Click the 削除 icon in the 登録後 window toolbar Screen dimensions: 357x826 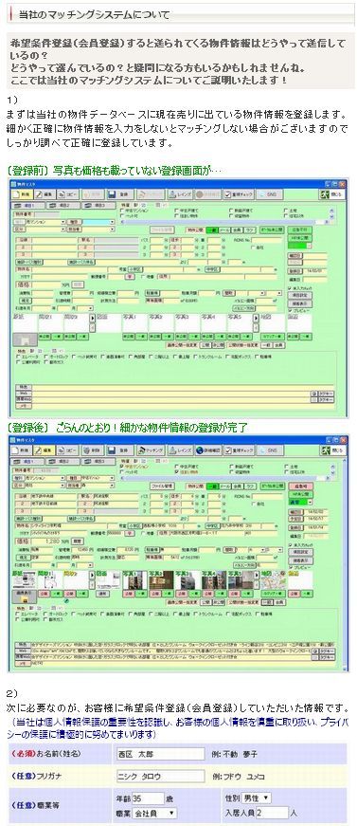(93, 450)
